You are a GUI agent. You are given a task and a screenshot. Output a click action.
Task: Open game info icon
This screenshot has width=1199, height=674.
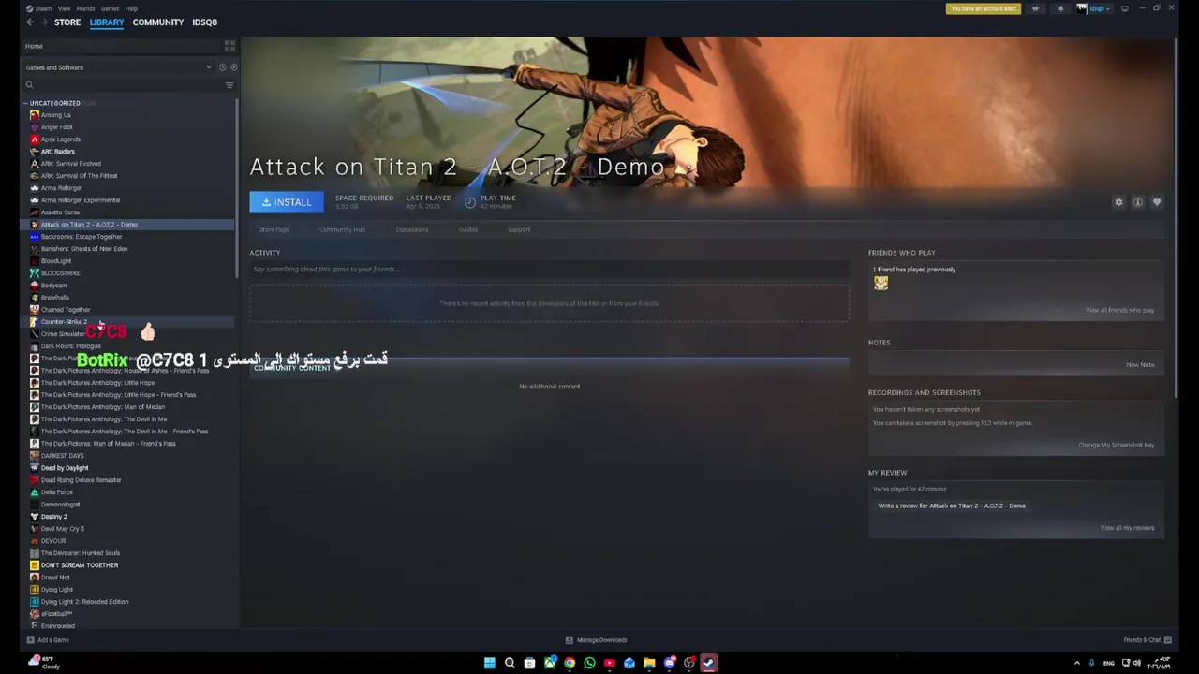[1138, 202]
